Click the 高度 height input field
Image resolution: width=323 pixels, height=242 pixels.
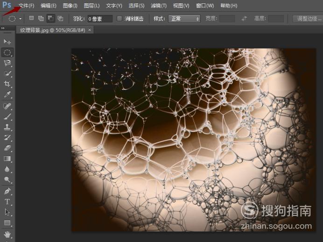point(276,19)
